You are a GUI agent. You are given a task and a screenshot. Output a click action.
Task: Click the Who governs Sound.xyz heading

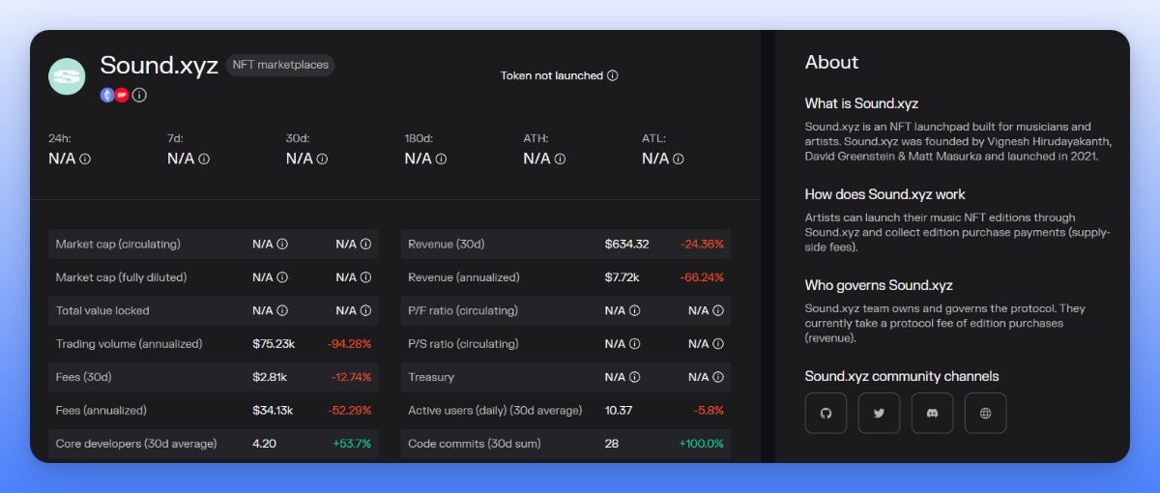[x=879, y=285]
